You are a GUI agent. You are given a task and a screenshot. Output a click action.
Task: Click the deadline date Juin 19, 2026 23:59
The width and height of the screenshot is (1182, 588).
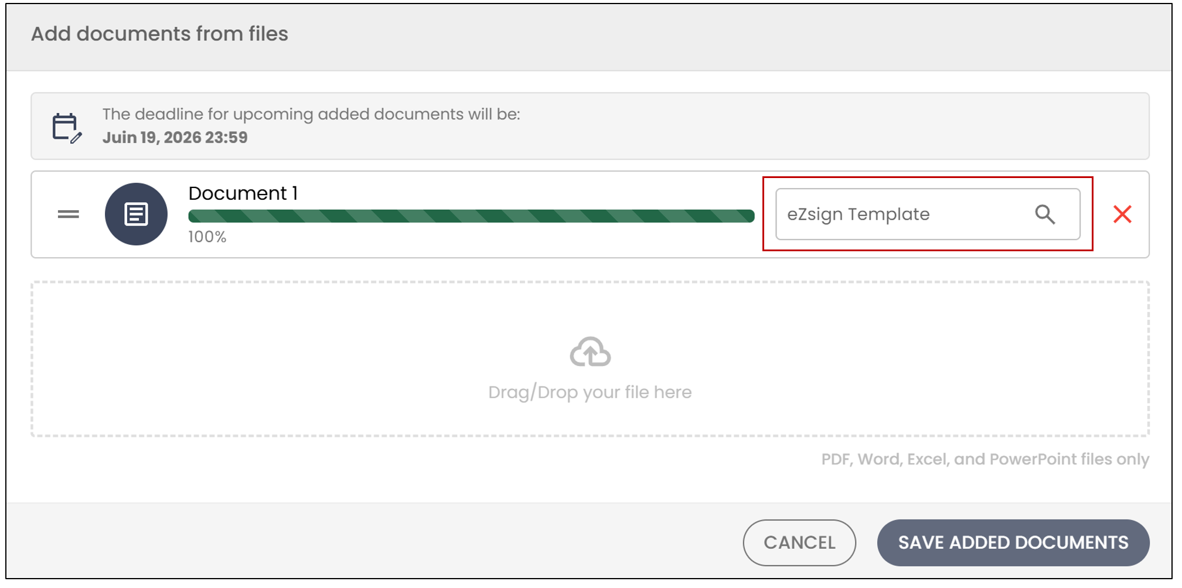(175, 138)
